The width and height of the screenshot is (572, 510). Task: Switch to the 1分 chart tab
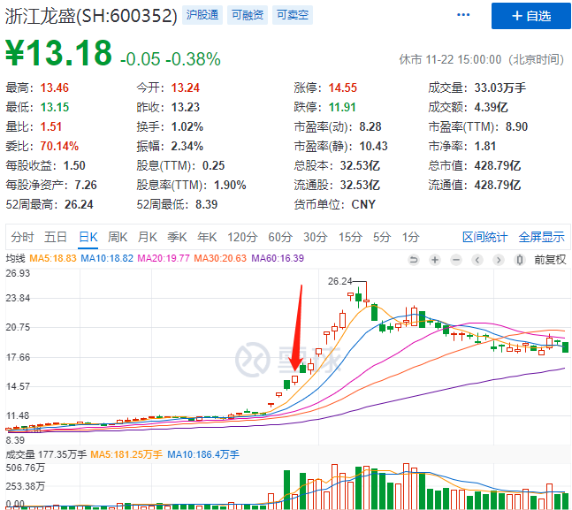click(x=411, y=237)
